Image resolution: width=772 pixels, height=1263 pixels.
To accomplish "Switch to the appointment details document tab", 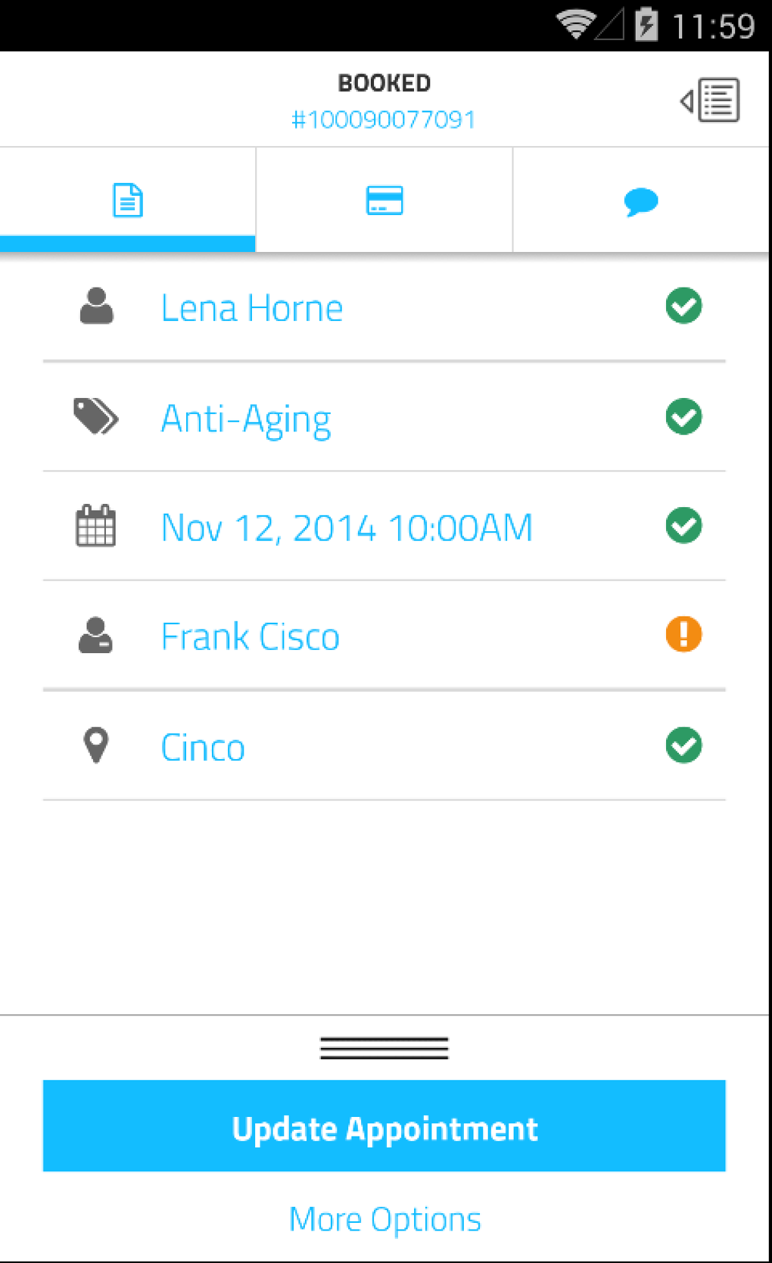I will [x=128, y=201].
